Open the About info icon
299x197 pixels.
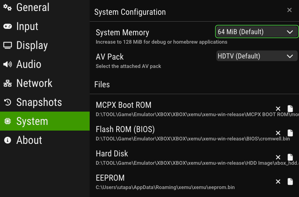click(8, 140)
